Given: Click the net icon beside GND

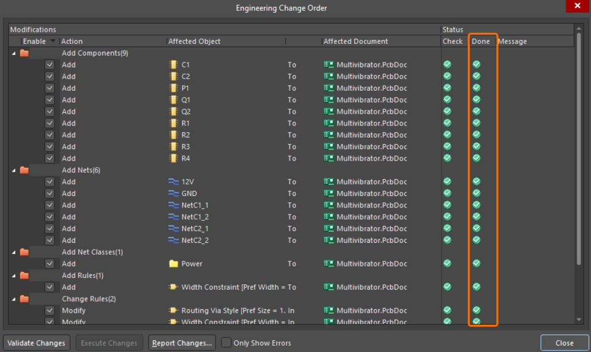Looking at the screenshot, I should pyautogui.click(x=173, y=194).
